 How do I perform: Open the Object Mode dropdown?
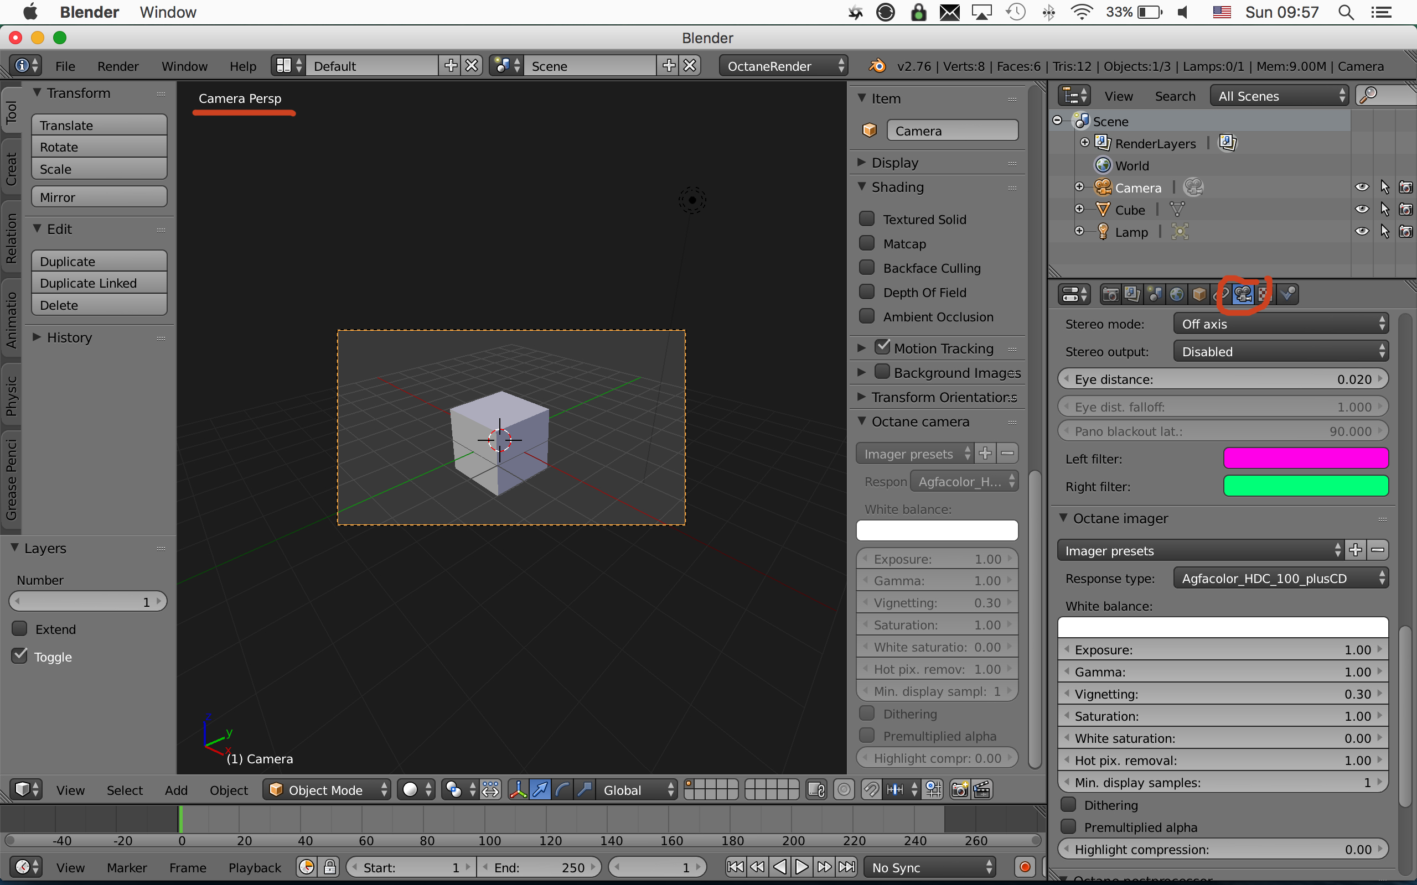tap(327, 790)
